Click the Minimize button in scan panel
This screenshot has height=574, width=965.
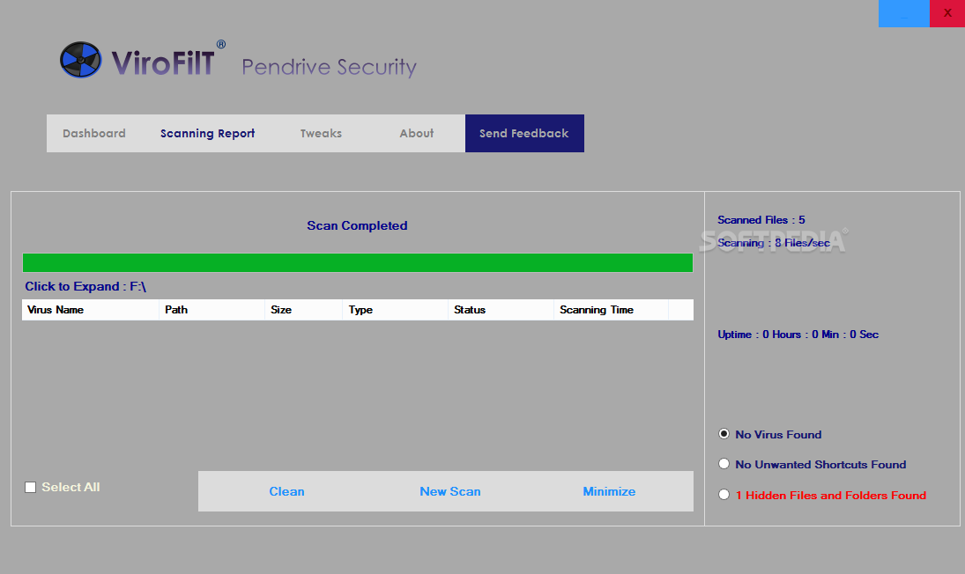tap(609, 491)
